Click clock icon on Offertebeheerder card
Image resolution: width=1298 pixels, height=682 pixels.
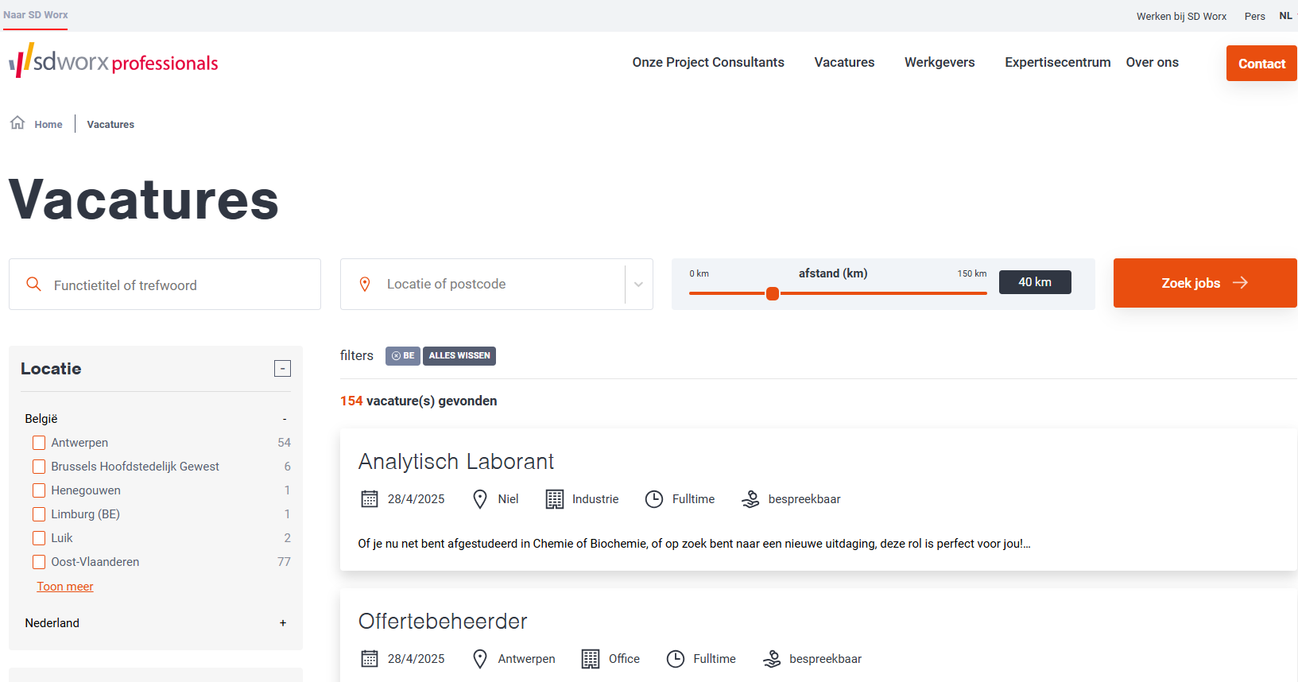coord(676,659)
